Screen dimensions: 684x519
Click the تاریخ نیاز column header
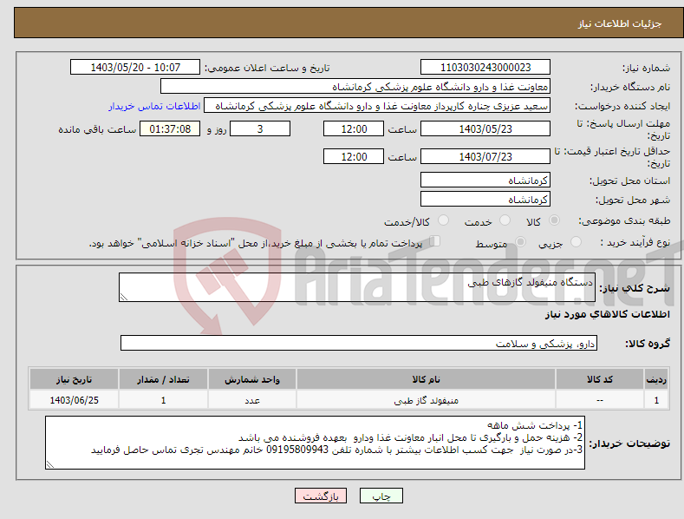[75, 379]
